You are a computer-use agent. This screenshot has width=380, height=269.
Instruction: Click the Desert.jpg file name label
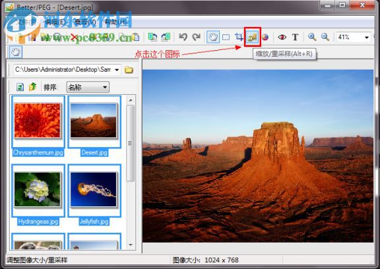coord(94,152)
